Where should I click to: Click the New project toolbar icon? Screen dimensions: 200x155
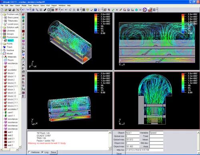(x=2, y=10)
